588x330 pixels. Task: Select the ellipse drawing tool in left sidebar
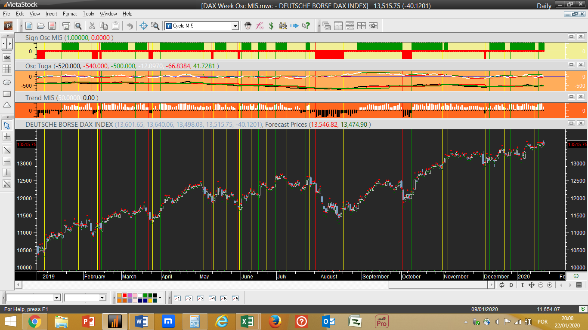[7, 82]
